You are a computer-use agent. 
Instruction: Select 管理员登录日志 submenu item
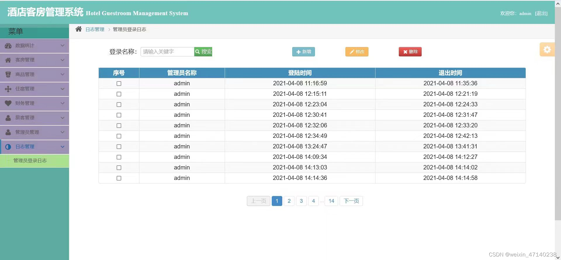pos(34,161)
